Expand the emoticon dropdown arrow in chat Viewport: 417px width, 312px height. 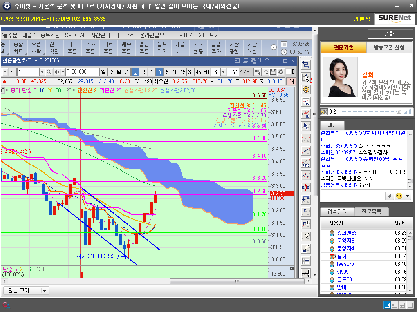click(x=407, y=196)
